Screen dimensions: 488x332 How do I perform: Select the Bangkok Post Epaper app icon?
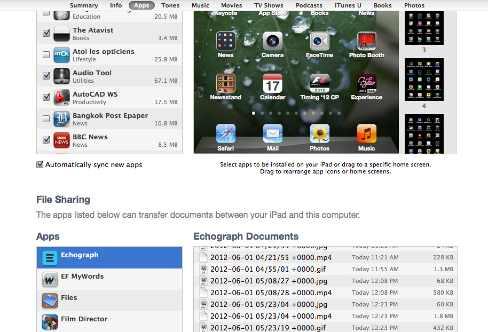click(x=61, y=119)
